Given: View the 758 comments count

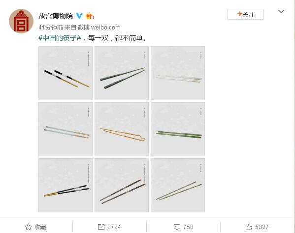Looking at the screenshot, I should tap(188, 227).
